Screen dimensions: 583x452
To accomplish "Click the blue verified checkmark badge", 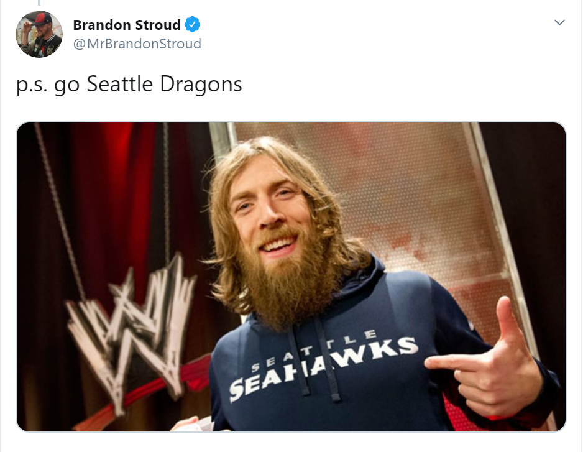I will click(193, 24).
